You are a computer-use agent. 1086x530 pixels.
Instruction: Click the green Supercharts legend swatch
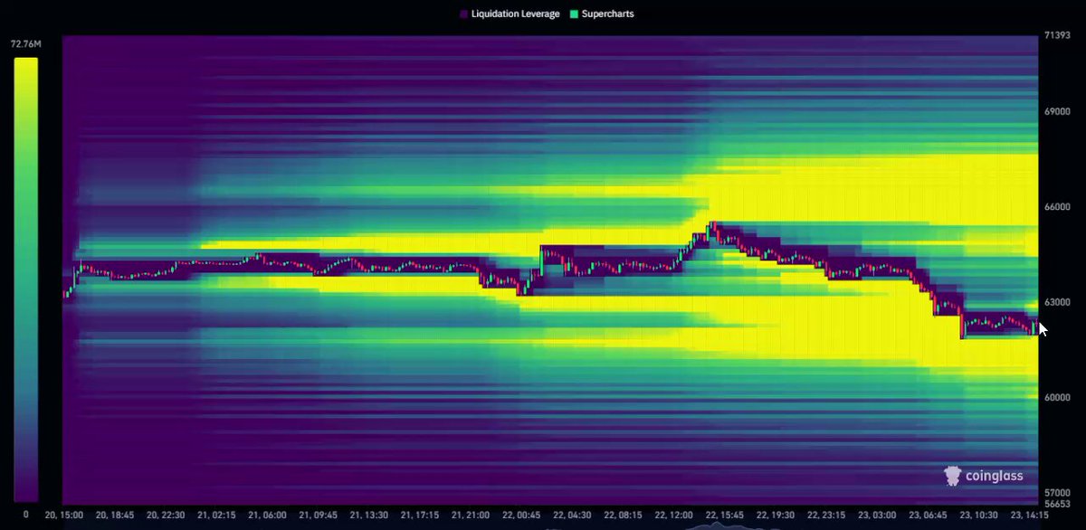573,14
